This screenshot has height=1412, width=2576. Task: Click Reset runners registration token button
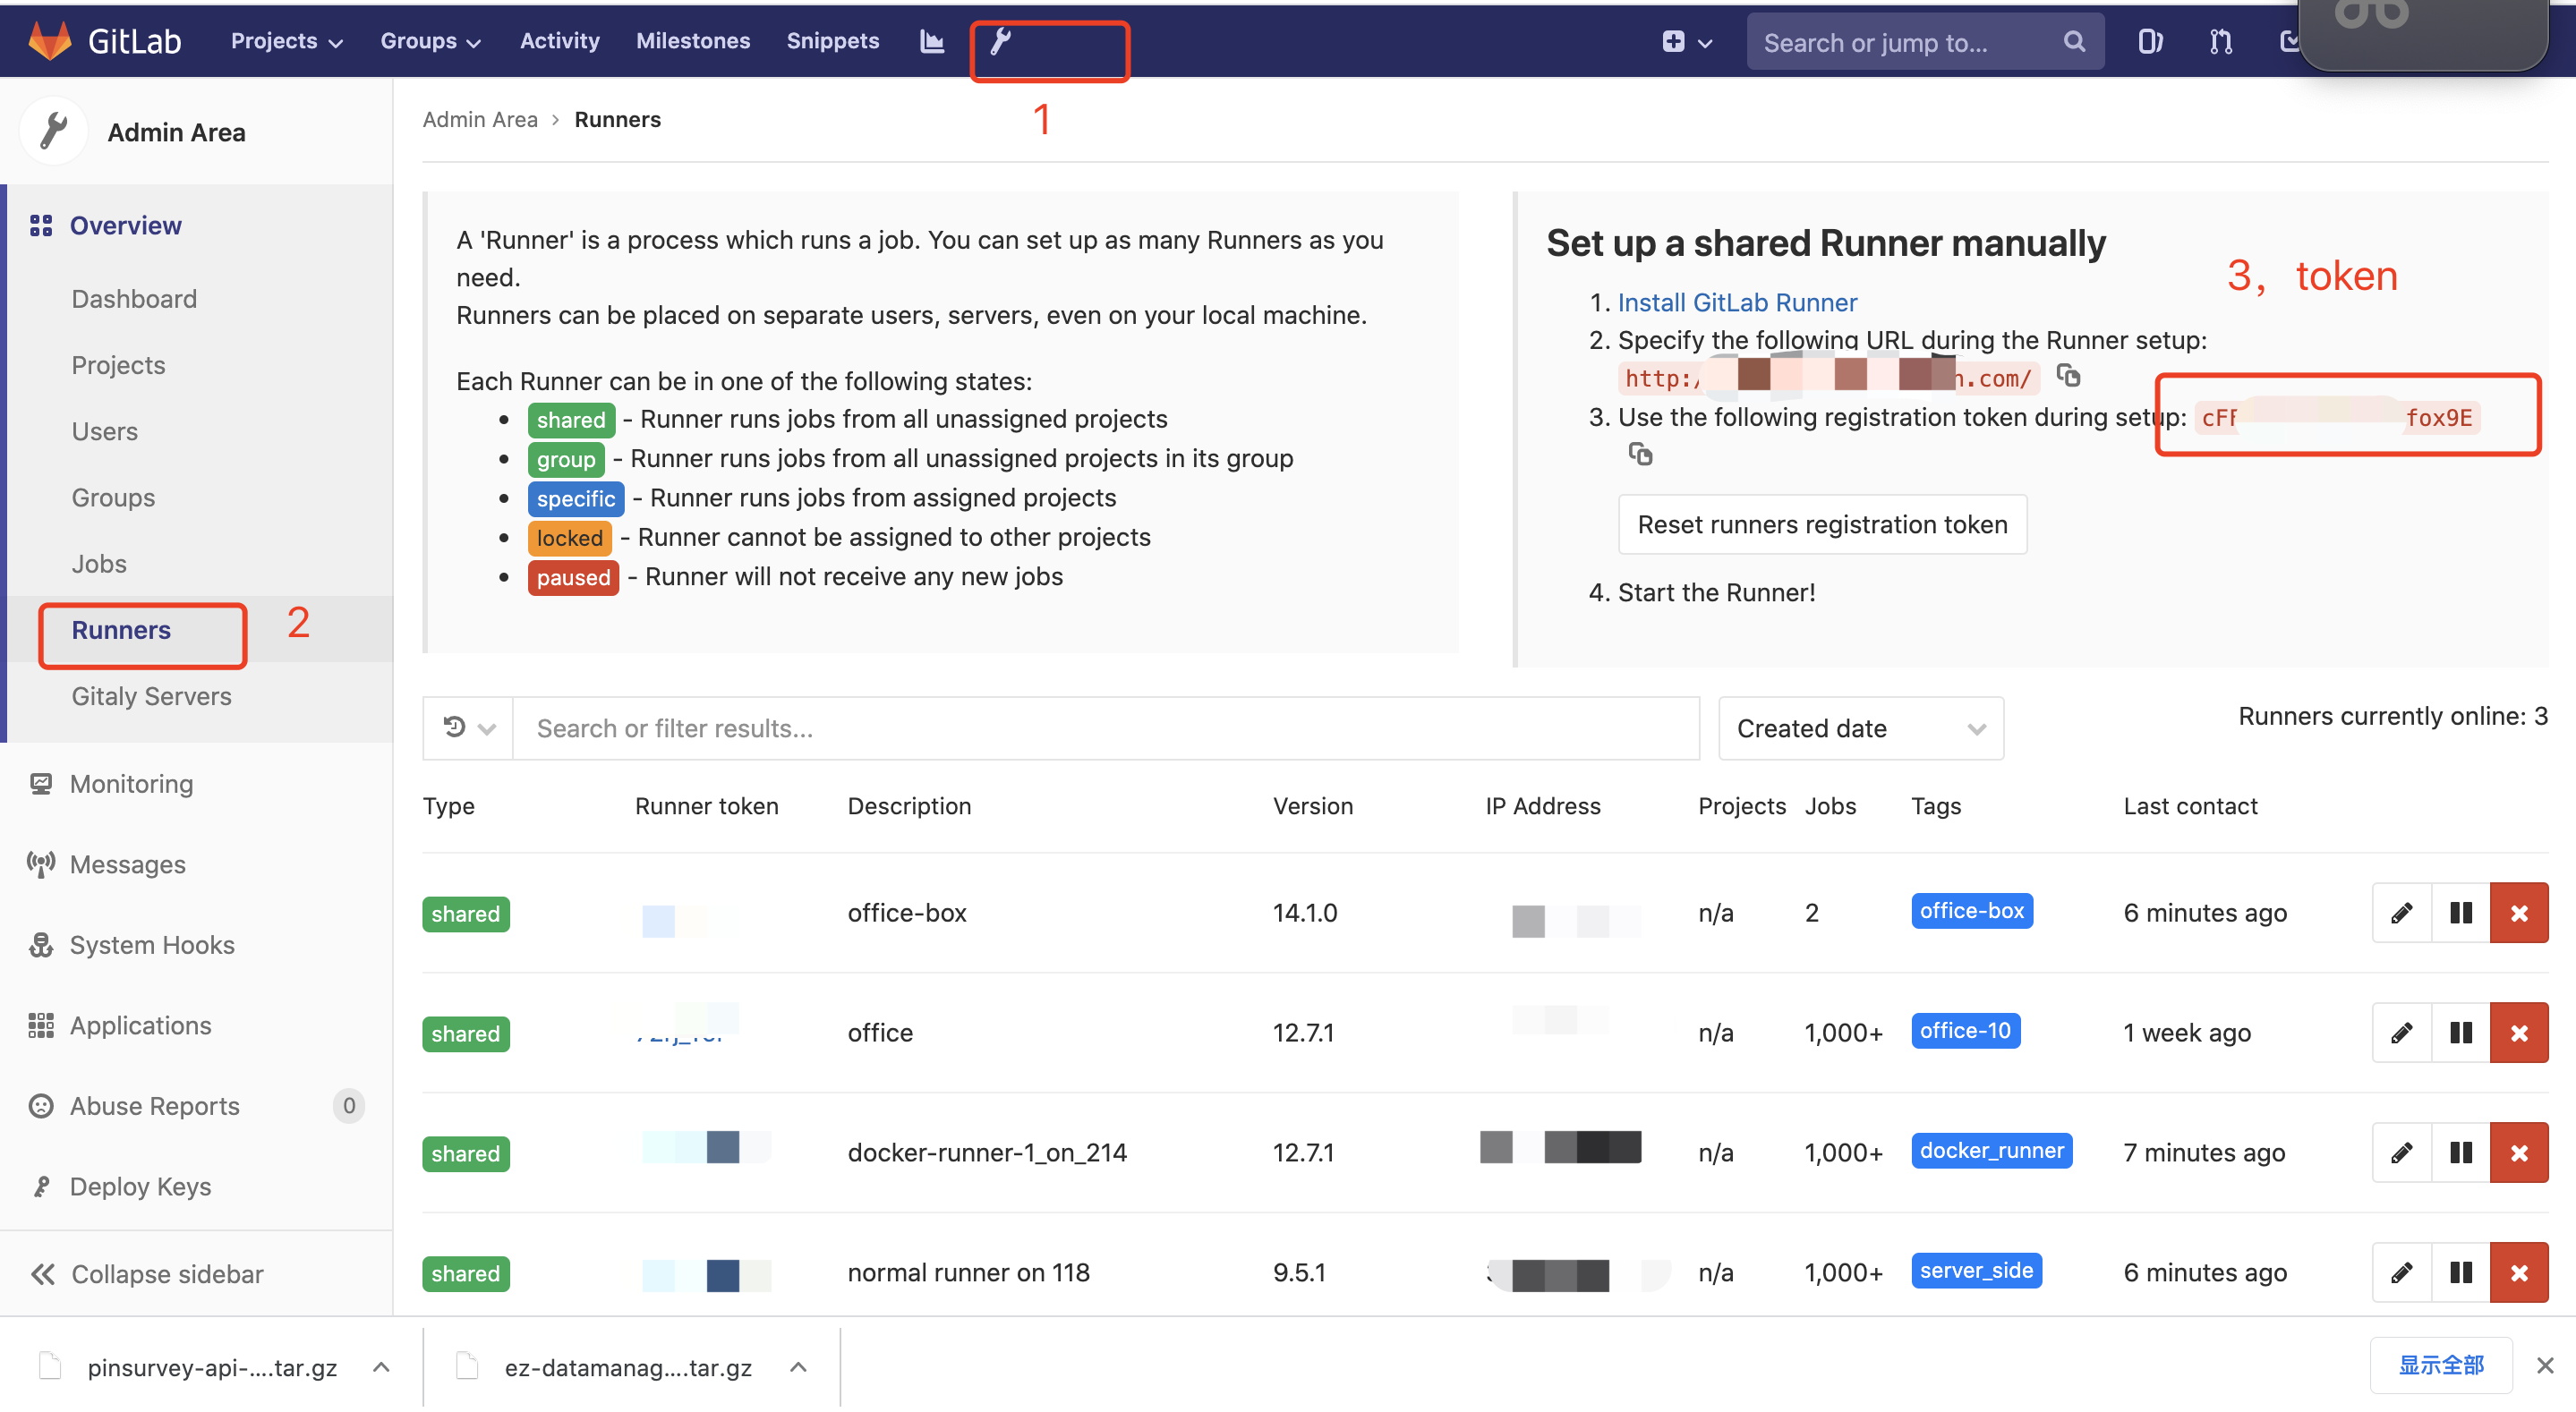coord(1820,522)
